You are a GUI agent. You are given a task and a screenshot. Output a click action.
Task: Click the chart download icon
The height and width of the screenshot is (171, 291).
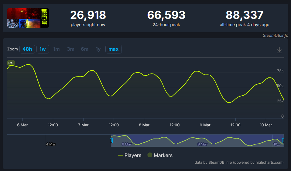[279, 50]
